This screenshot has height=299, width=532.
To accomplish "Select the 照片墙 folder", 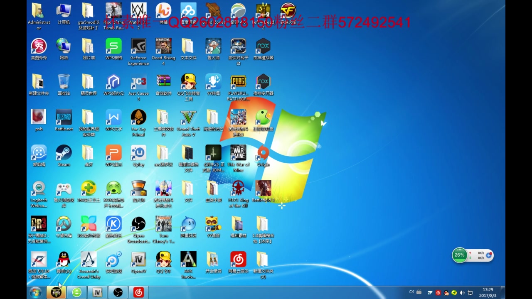I will (89, 49).
